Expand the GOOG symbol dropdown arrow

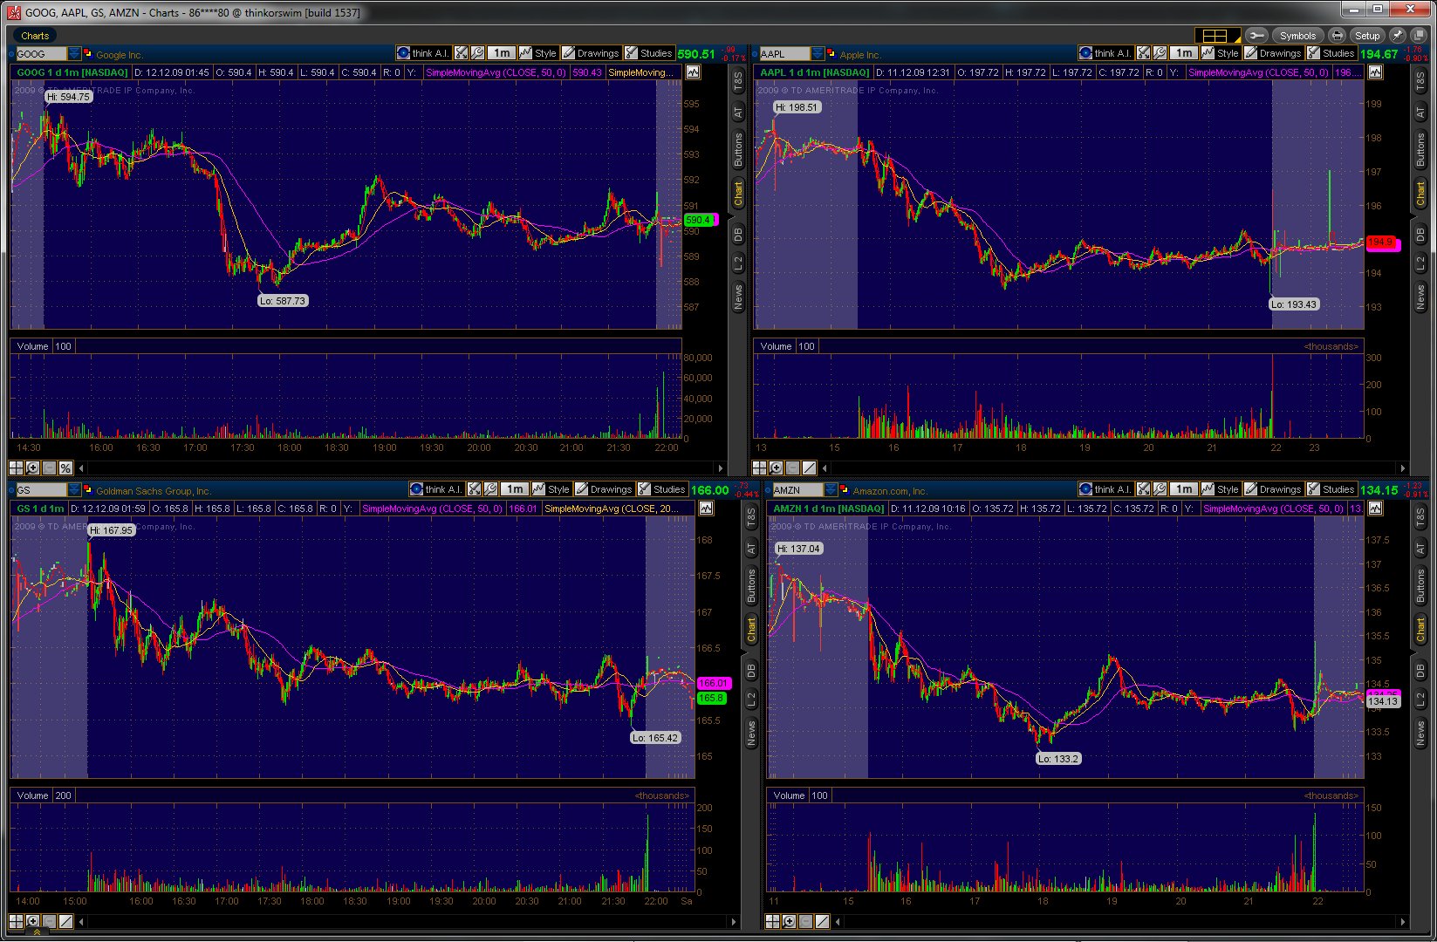coord(75,54)
